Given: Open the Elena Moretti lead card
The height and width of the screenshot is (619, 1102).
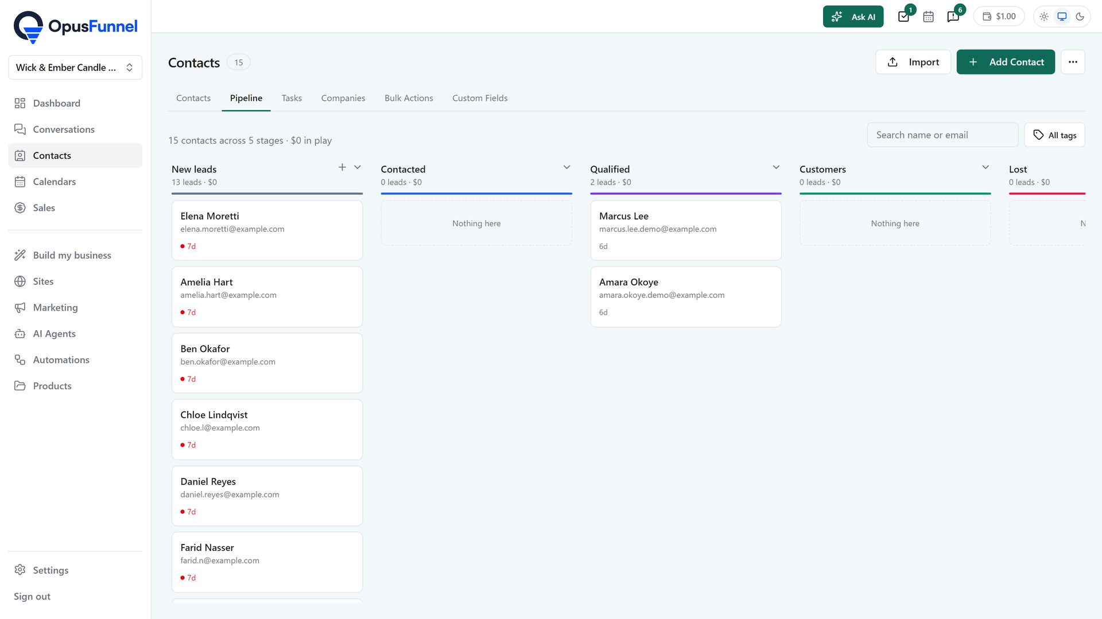Looking at the screenshot, I should (x=267, y=230).
